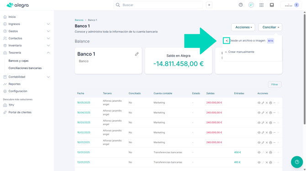Delete the 16/03/2025 transaction with X icon
Image resolution: width=306 pixels, height=171 pixels.
tap(267, 123)
